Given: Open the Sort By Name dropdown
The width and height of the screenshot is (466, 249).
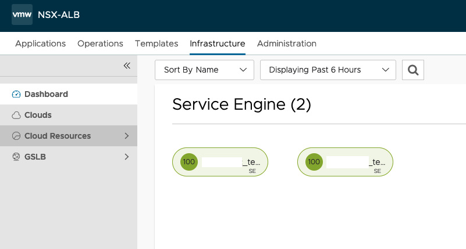Looking at the screenshot, I should (204, 70).
